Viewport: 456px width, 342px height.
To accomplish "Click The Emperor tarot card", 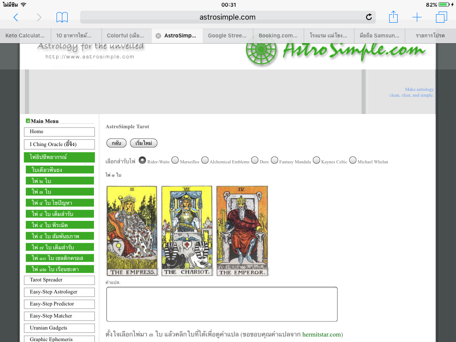I will pyautogui.click(x=242, y=231).
